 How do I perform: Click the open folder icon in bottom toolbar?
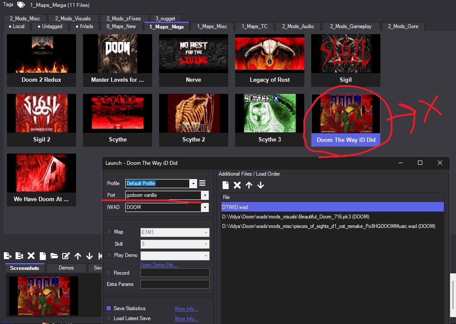[x=54, y=256]
